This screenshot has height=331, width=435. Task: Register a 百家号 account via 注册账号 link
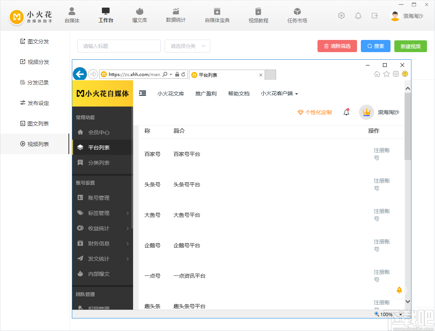(x=381, y=154)
